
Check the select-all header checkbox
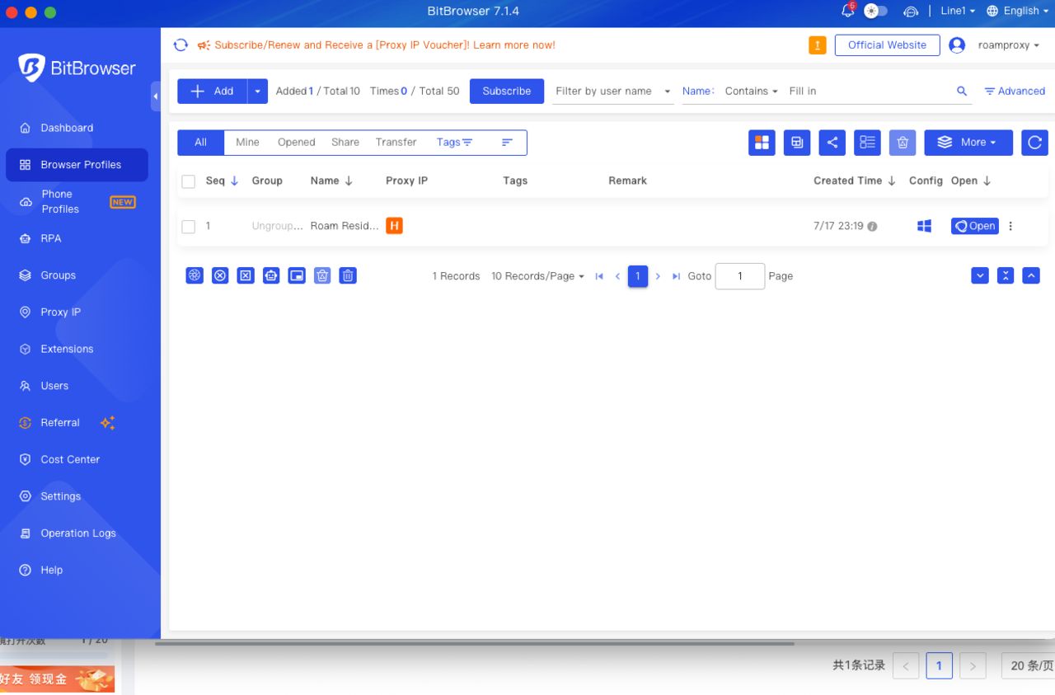[188, 181]
